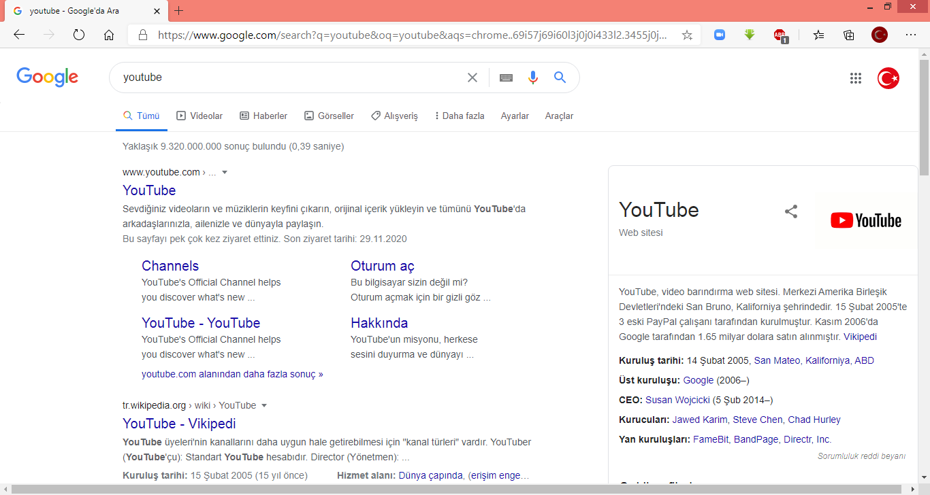Open the Zoom extension icon
The width and height of the screenshot is (930, 495).
pos(720,35)
